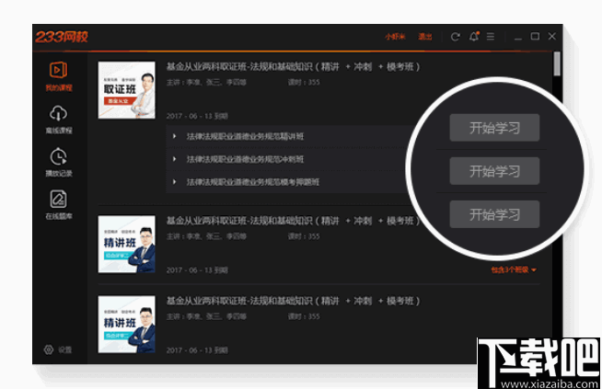Open notifications bell icon
This screenshot has width=602, height=389.
[474, 36]
